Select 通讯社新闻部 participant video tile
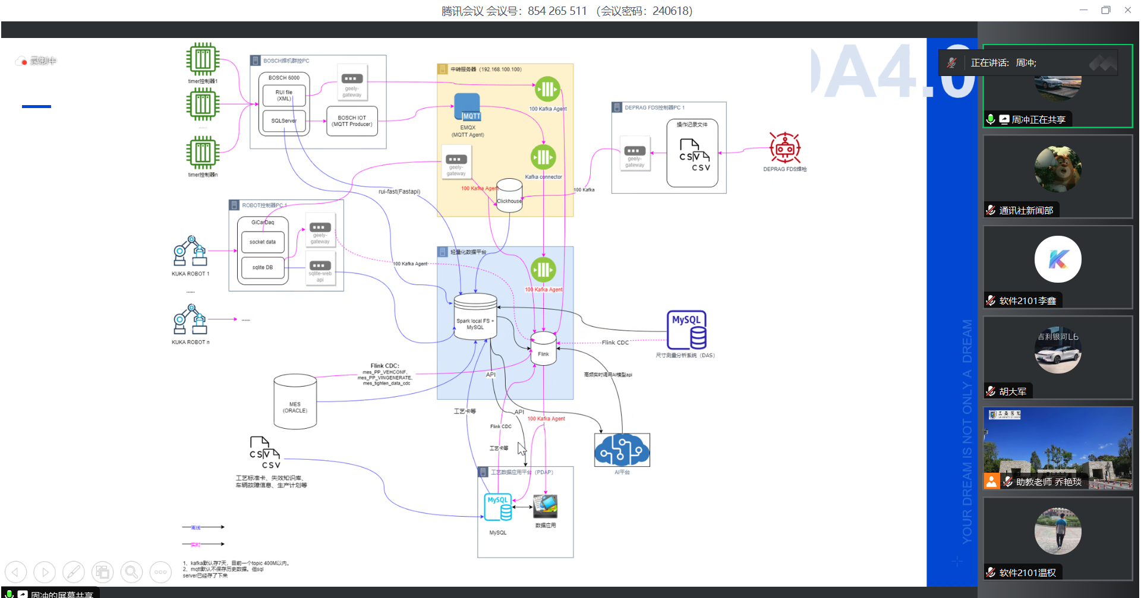Image resolution: width=1141 pixels, height=598 pixels. (x=1058, y=176)
